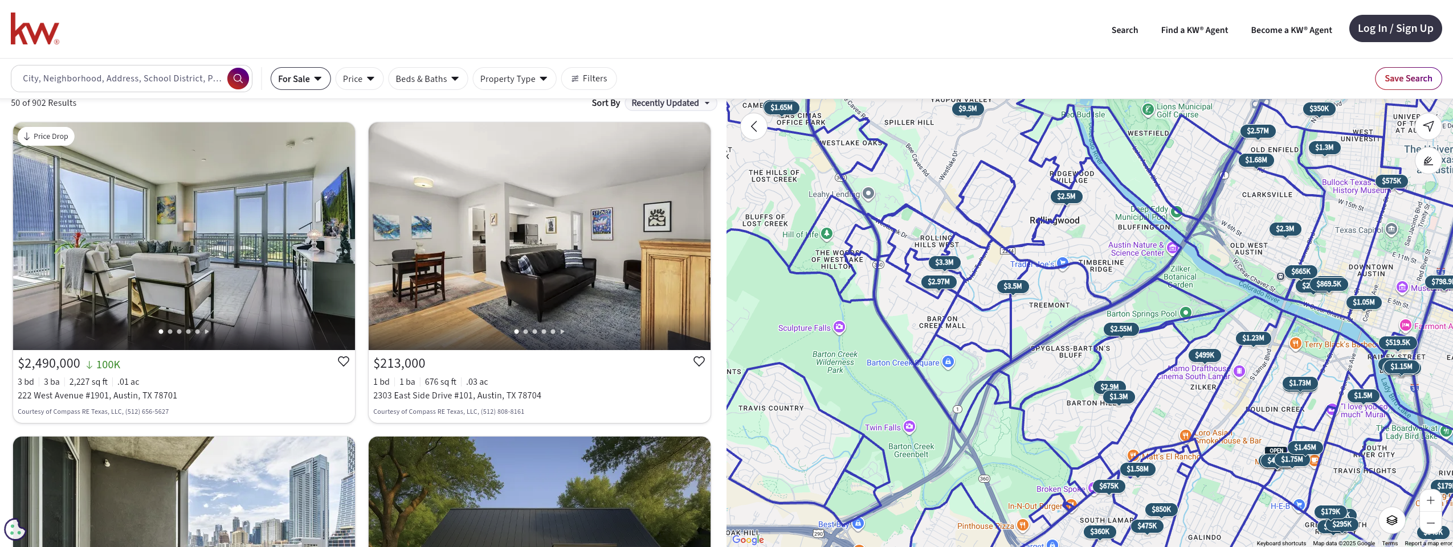Open Find a KW Agent menu
1453x547 pixels.
pyautogui.click(x=1194, y=30)
